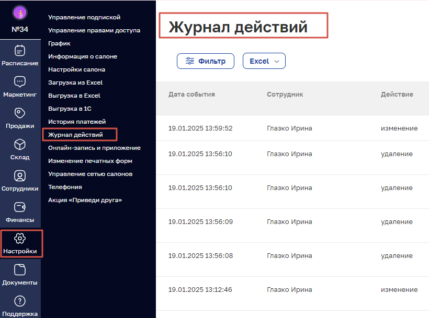Click удаление in the 13:56:09 row
Viewport: 429px width, 318px height.
point(397,221)
